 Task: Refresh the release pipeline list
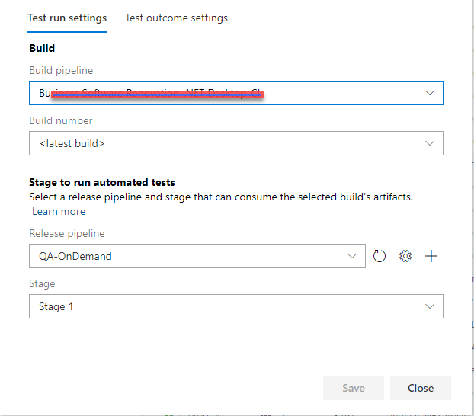pos(379,256)
